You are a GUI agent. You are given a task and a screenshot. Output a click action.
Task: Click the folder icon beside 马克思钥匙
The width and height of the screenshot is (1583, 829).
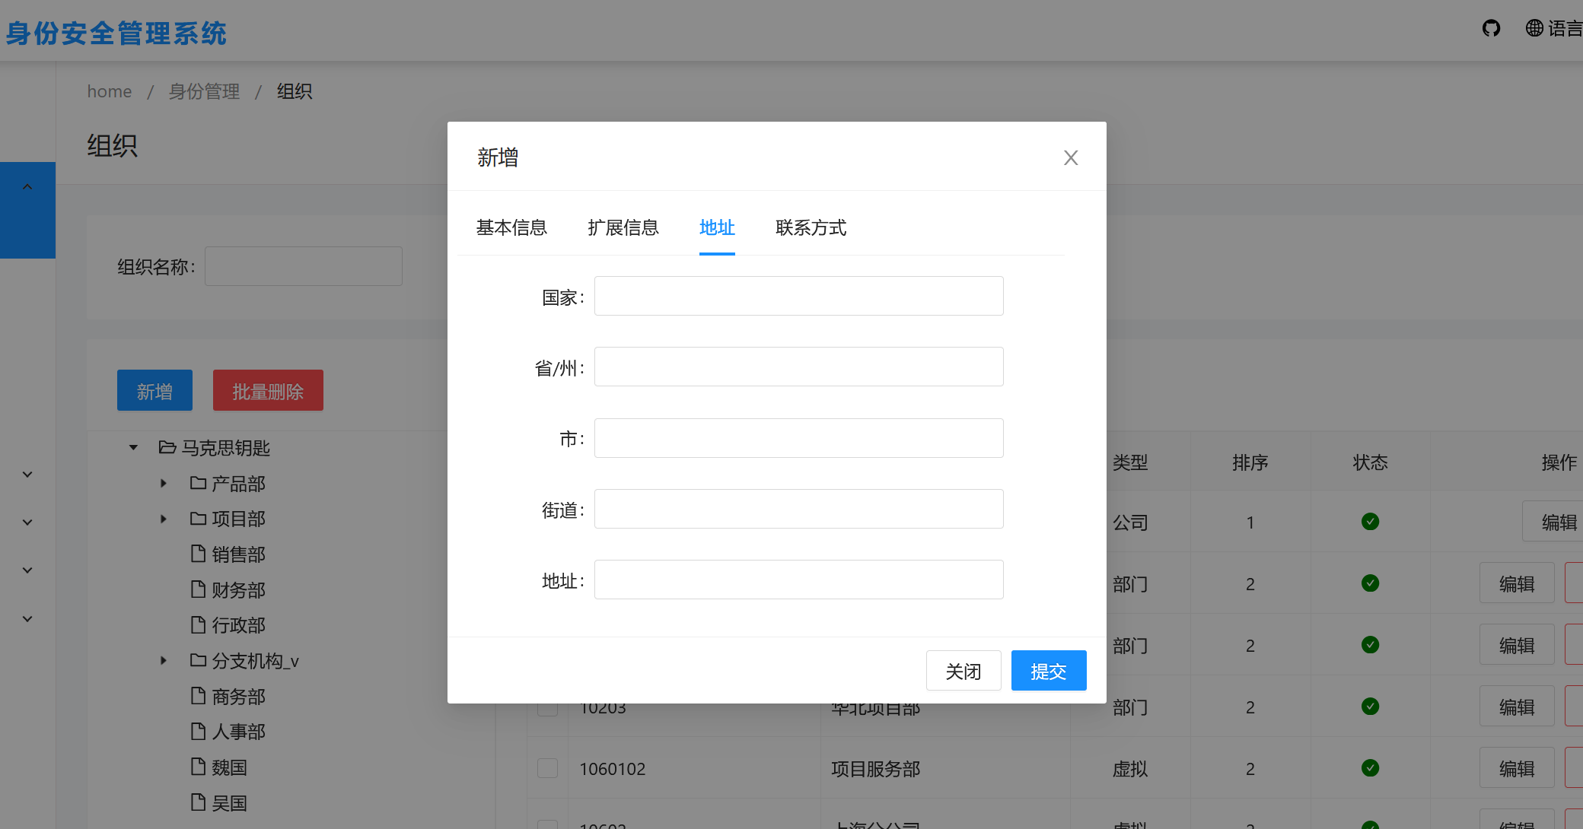167,447
